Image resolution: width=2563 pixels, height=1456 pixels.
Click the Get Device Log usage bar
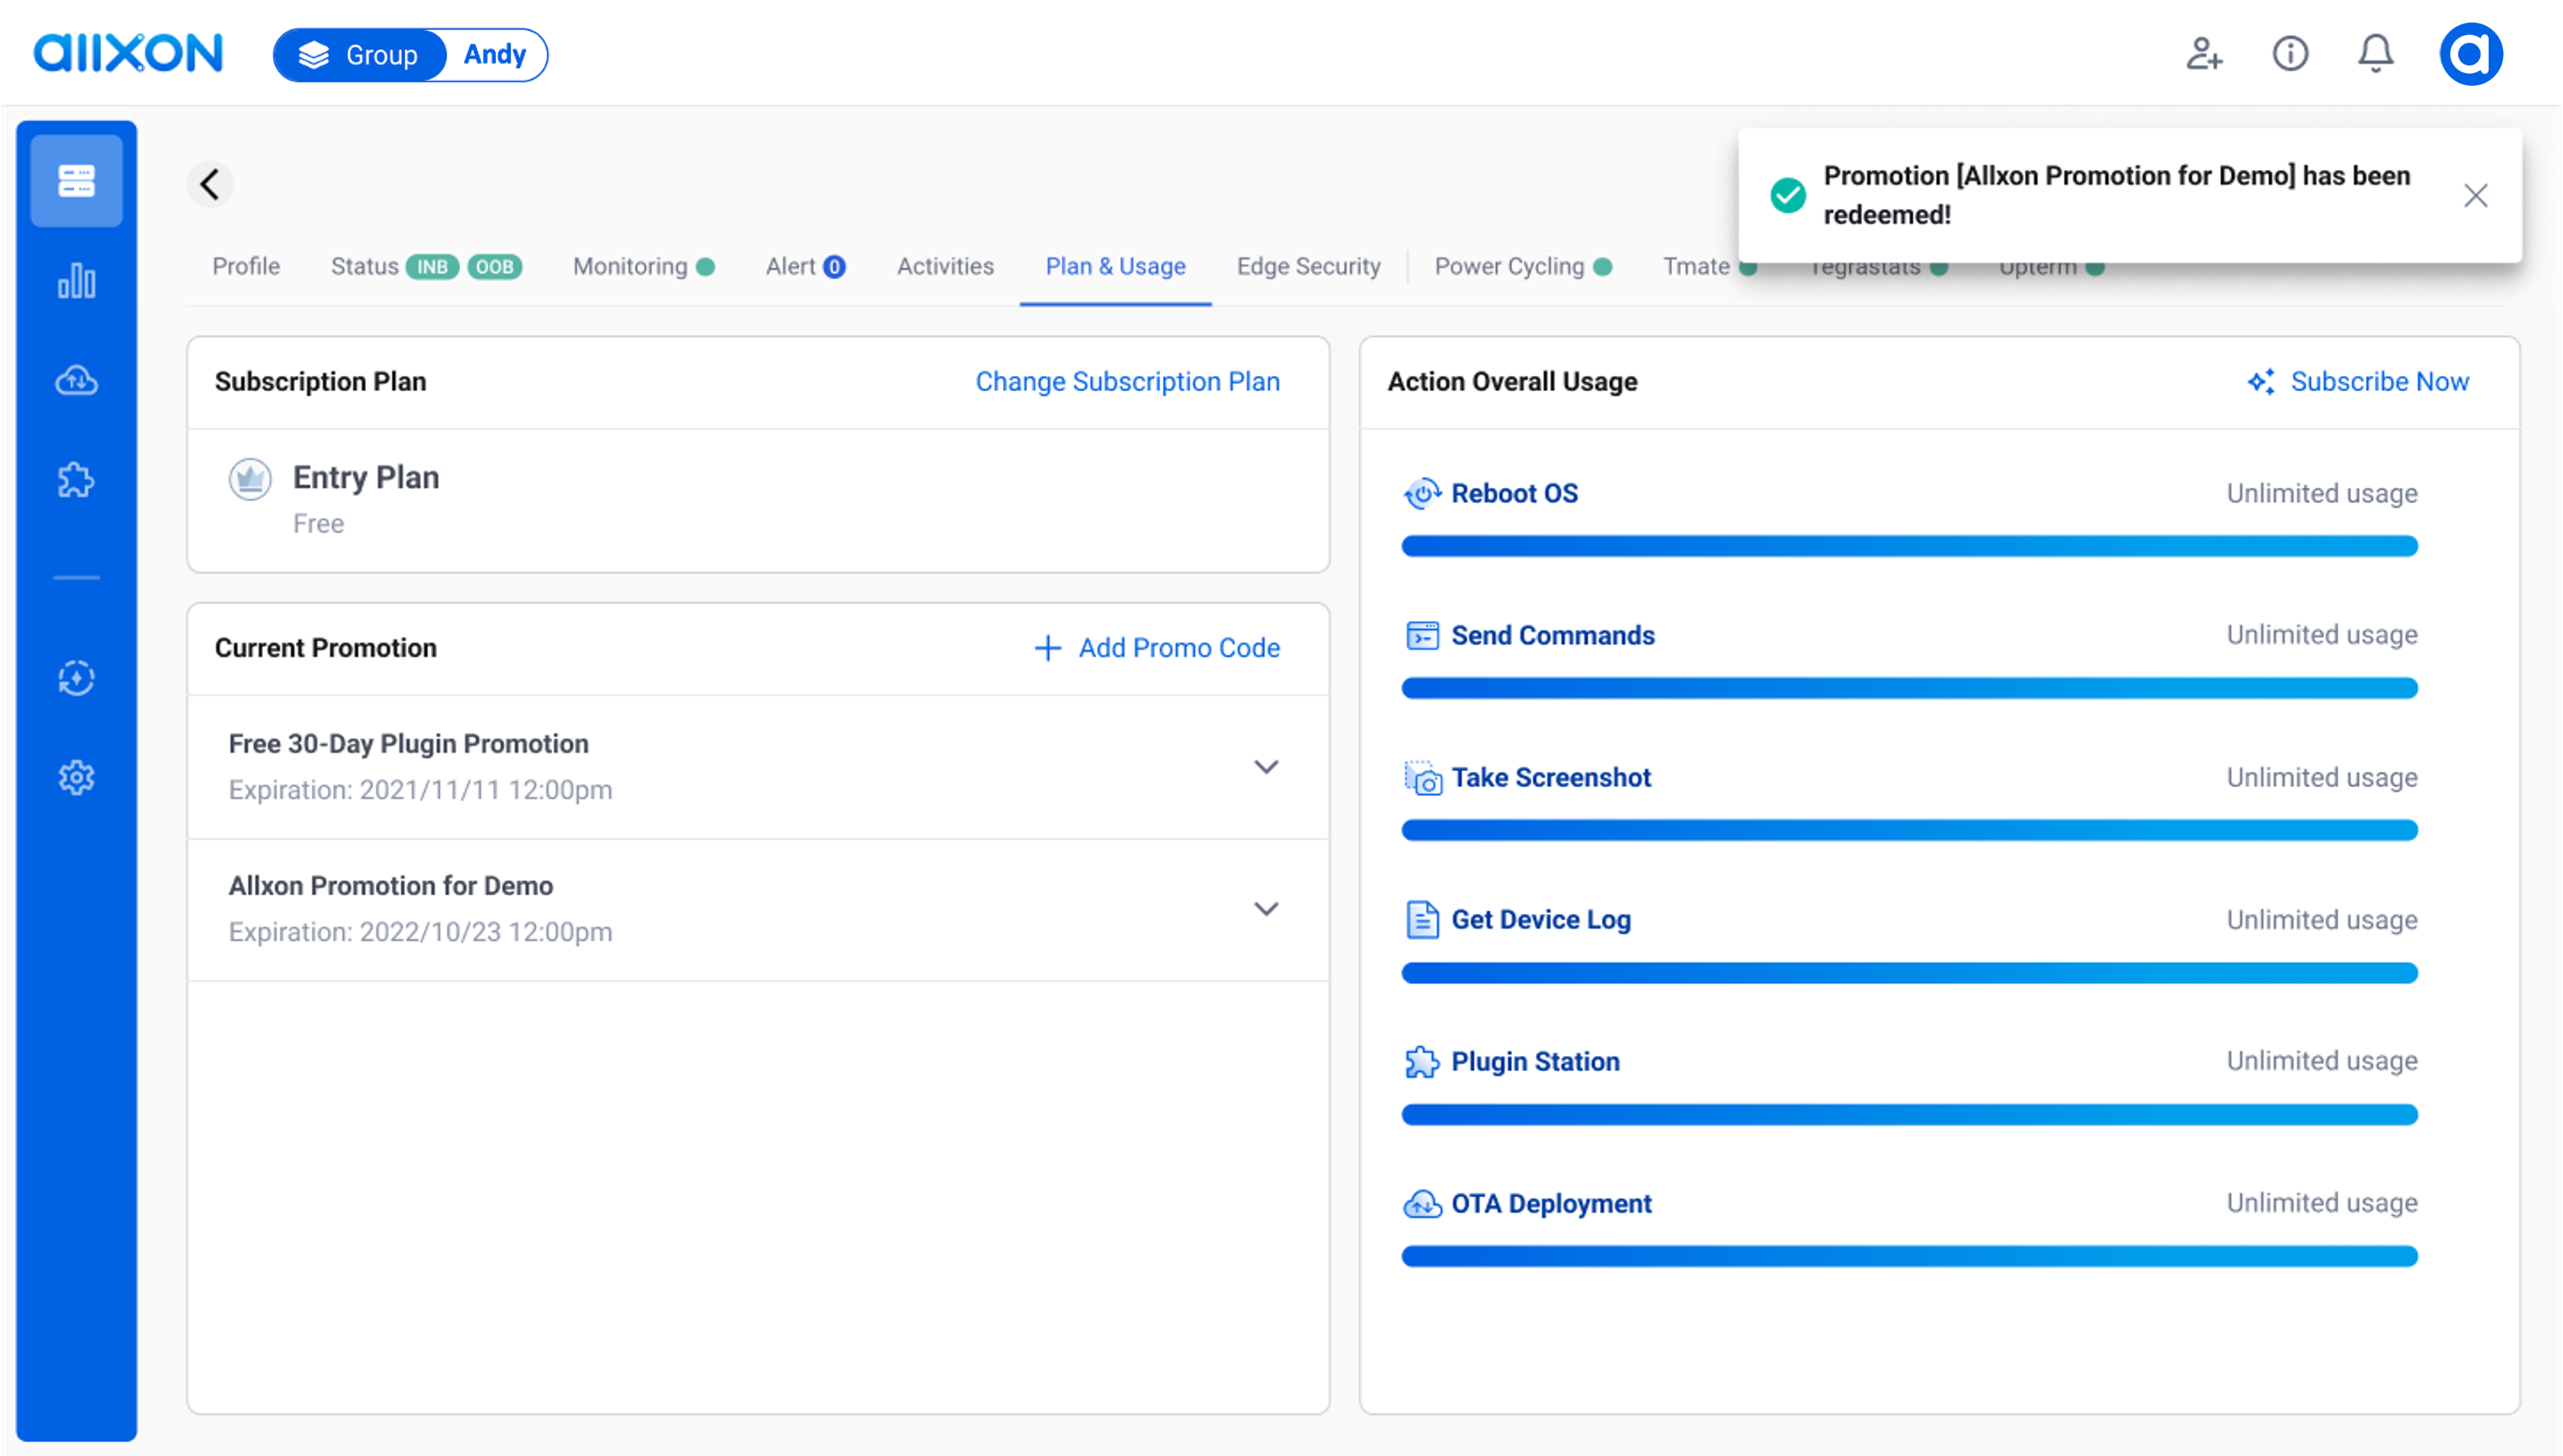pos(1909,973)
